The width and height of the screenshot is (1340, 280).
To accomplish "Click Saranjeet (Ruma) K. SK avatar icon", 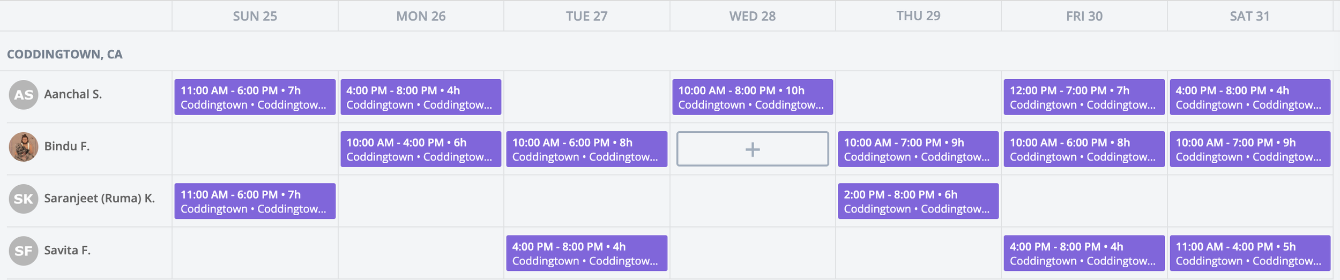I will coord(24,199).
